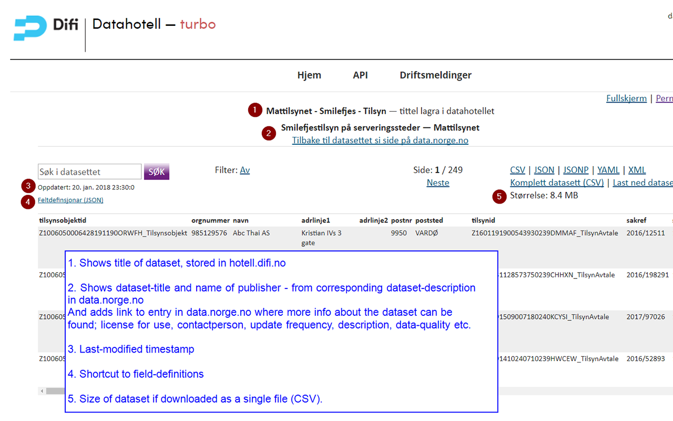673x421 pixels.
Task: Select the first tilsynsobjektid cell ending ORWFH_Tilsynsobjekt
Action: click(x=113, y=233)
